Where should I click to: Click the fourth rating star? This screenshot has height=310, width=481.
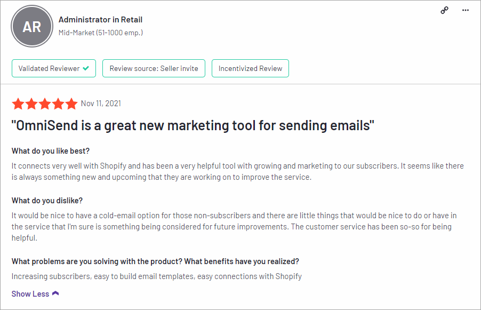[58, 104]
